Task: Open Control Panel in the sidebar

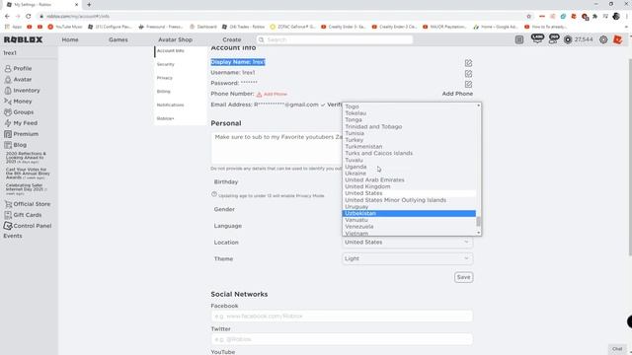Action: tap(28, 226)
